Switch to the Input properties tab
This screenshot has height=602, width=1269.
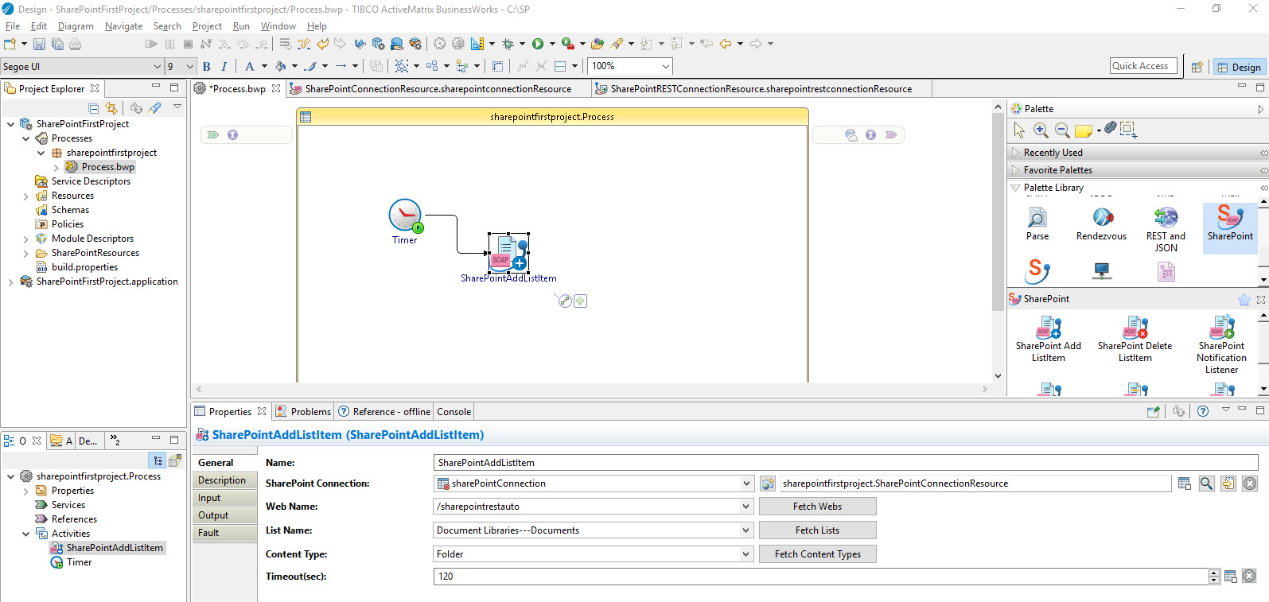pos(224,498)
